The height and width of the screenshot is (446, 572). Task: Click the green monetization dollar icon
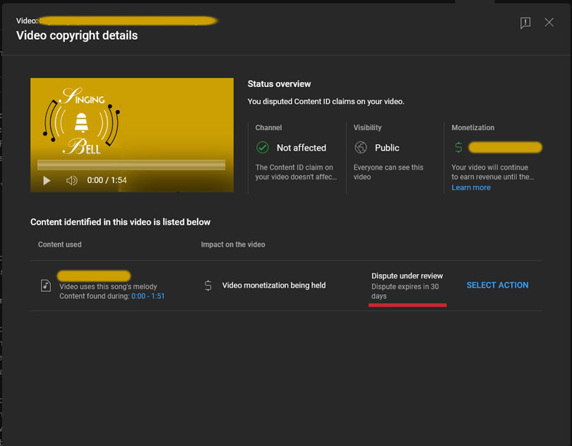click(458, 148)
